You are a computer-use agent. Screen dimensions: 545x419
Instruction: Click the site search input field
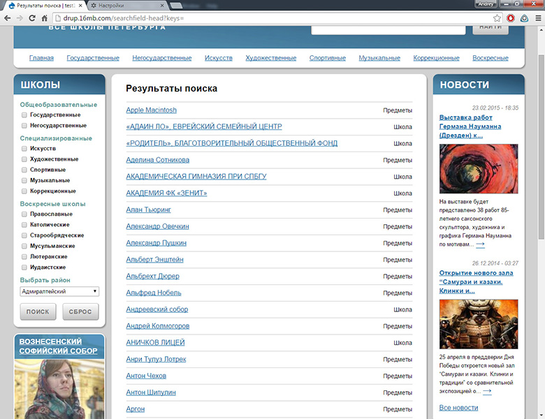click(388, 30)
